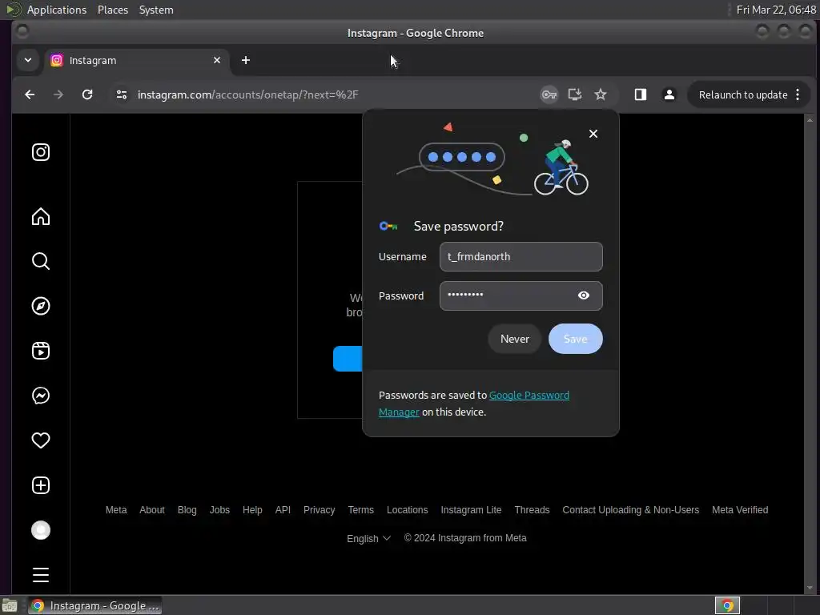Click Save password button
This screenshot has height=615, width=820.
(575, 339)
